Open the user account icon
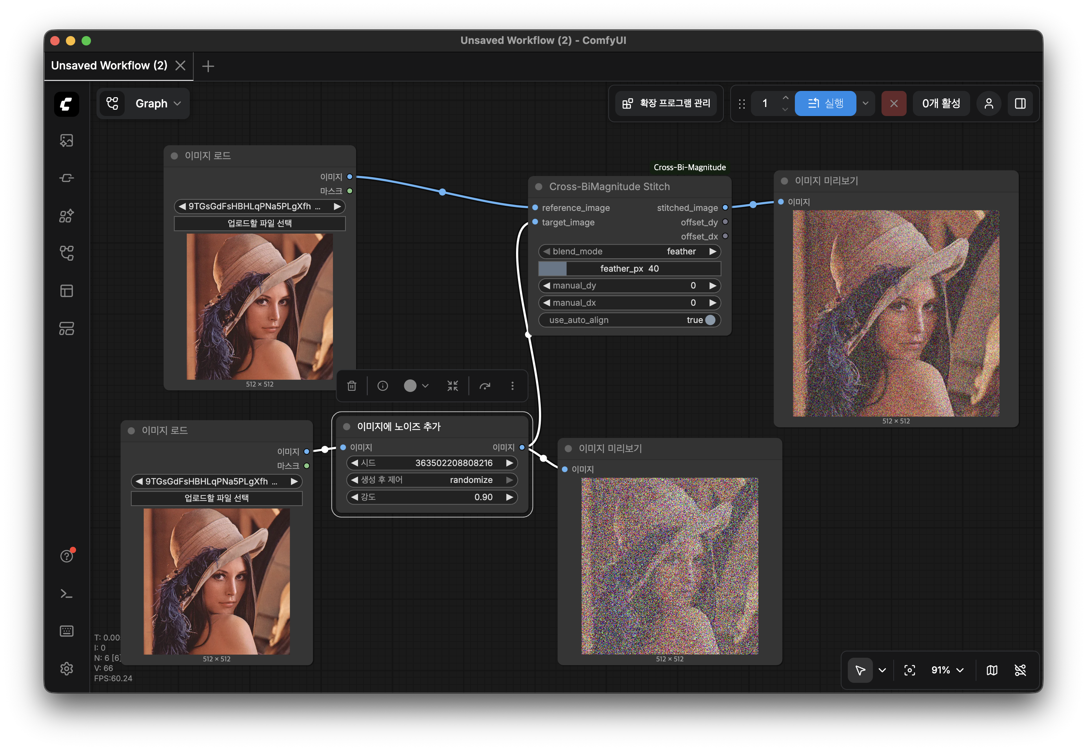This screenshot has width=1087, height=751. pos(989,103)
